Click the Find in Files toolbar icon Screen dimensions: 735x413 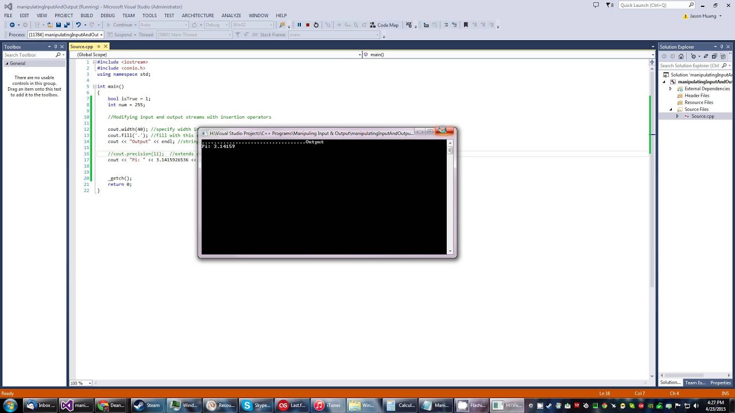tap(281, 25)
